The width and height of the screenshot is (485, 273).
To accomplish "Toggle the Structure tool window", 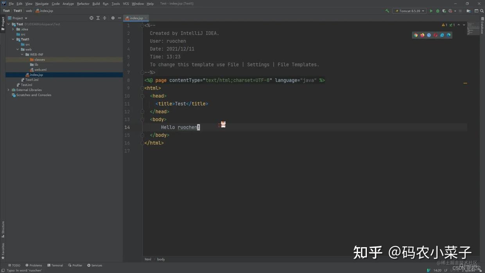I will (x=3, y=228).
